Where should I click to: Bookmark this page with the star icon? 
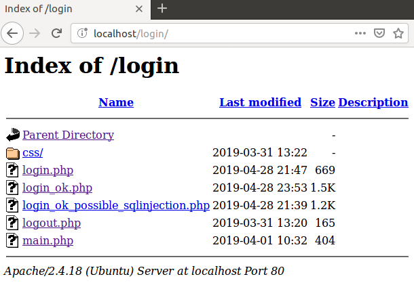click(x=398, y=33)
